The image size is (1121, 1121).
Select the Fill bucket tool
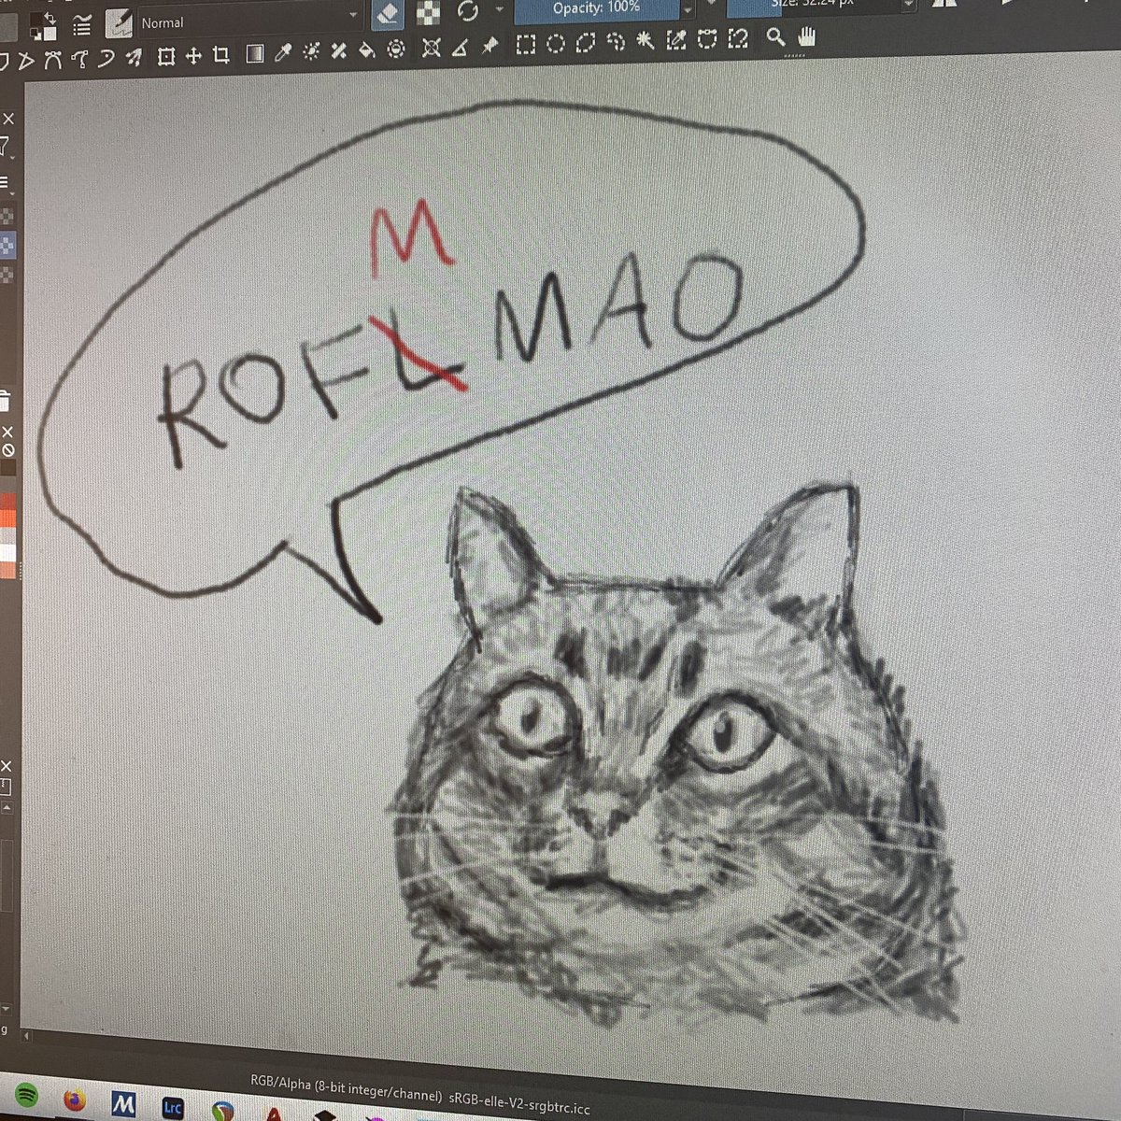[x=368, y=50]
